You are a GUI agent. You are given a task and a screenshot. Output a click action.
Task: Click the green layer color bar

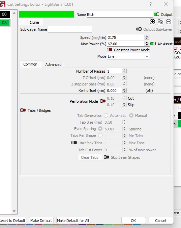pos(47,14)
